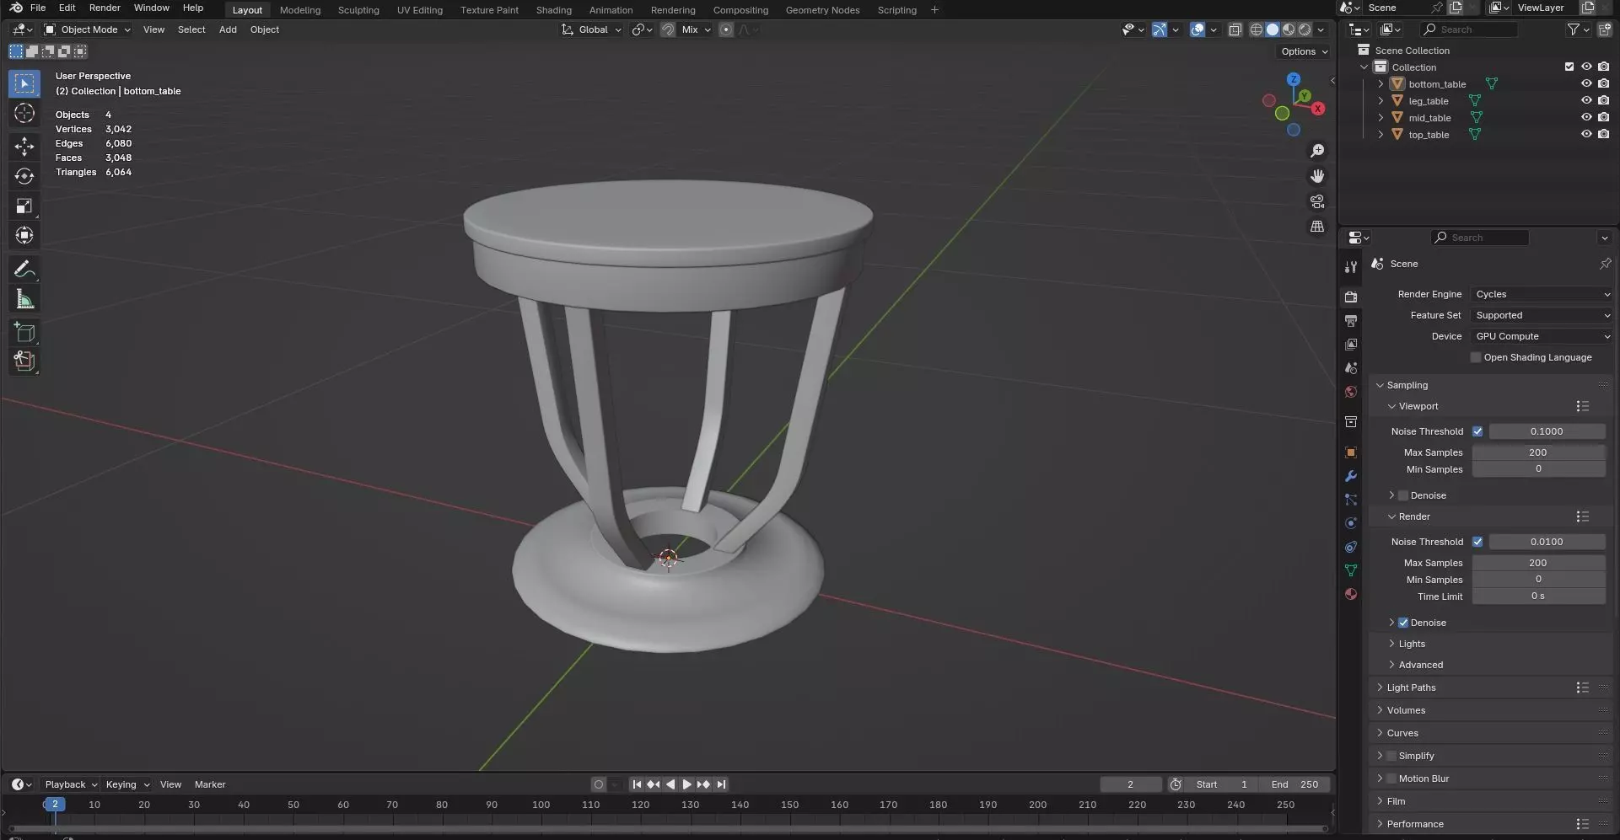This screenshot has height=840, width=1620.
Task: Open the Render properties tab
Action: 1351,297
